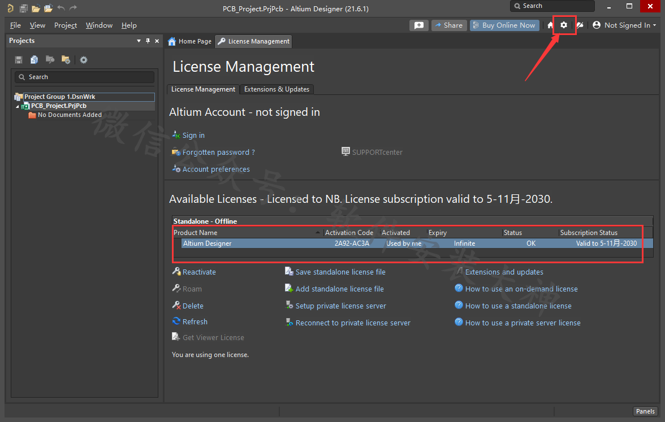Open the Window menu
This screenshot has height=422, width=665.
point(99,25)
